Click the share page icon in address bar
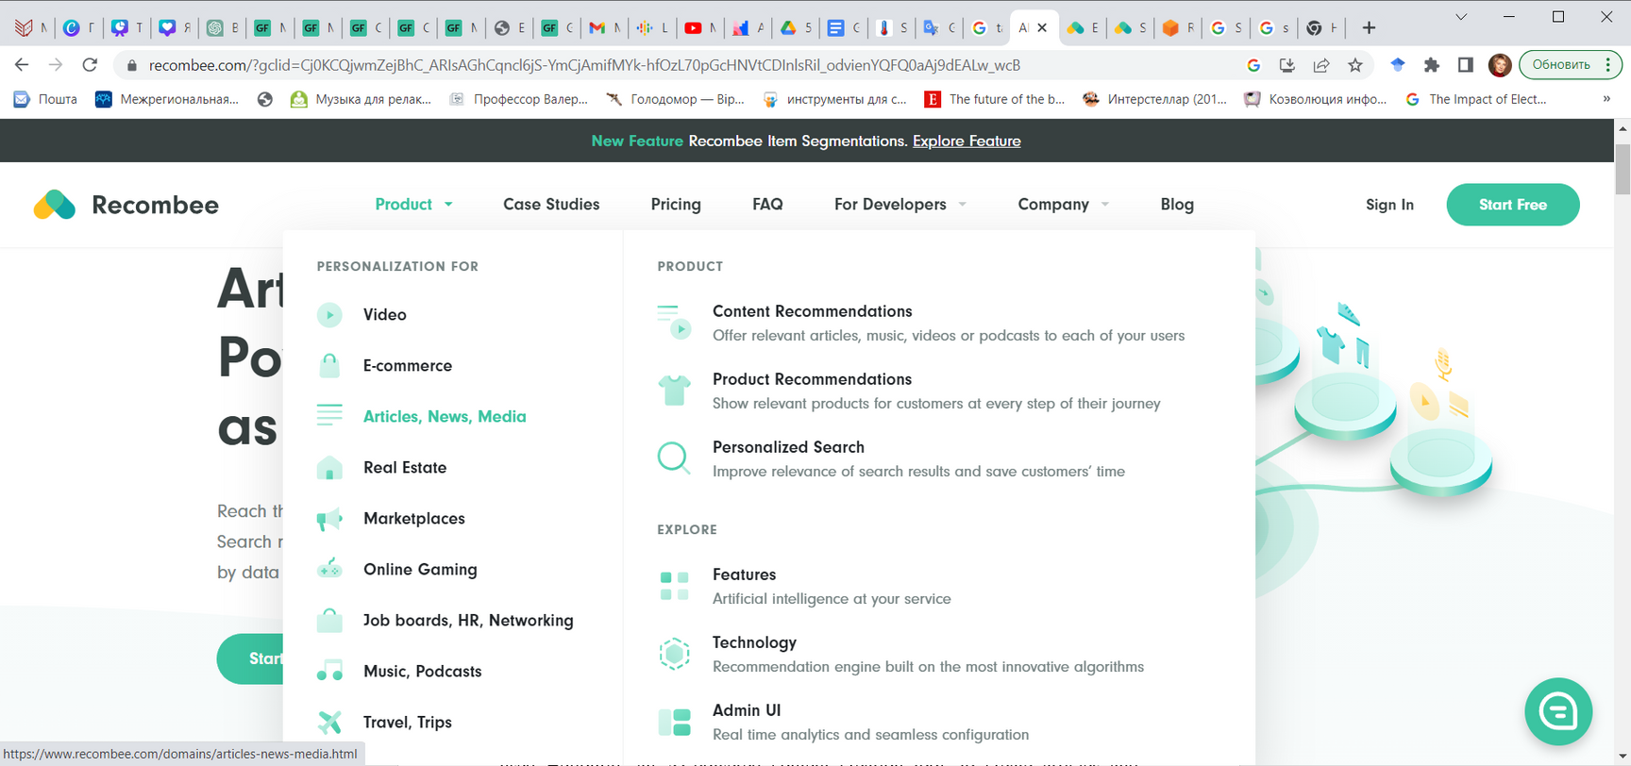This screenshot has width=1631, height=766. tap(1321, 65)
